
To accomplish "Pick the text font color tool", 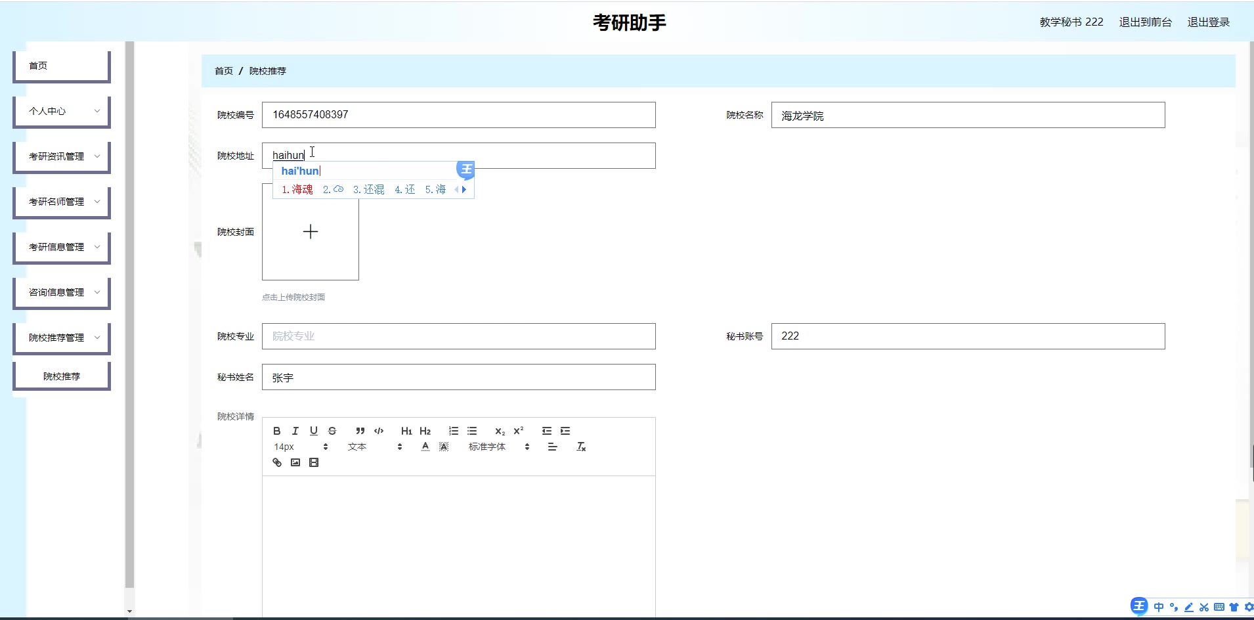I will [x=425, y=447].
